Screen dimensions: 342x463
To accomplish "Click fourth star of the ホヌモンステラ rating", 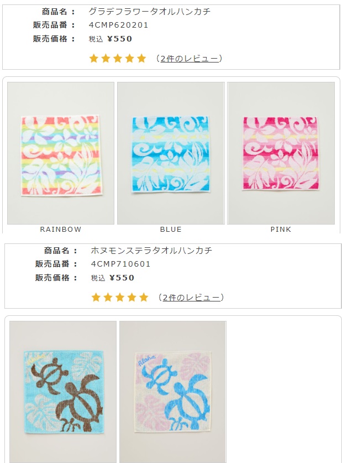I will pyautogui.click(x=132, y=297).
